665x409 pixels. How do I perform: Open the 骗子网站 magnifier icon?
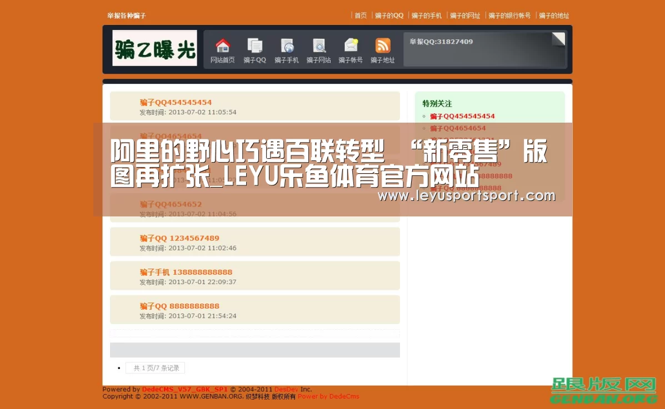319,46
